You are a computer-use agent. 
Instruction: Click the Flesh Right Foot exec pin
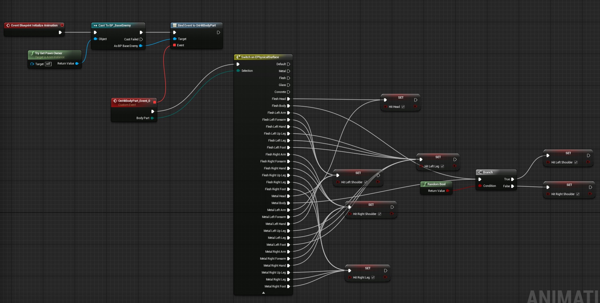(x=288, y=189)
